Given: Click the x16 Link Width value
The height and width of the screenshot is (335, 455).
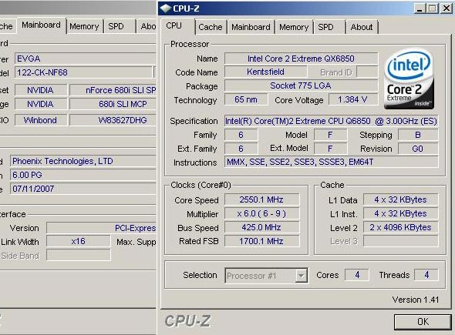Looking at the screenshot, I should 79,241.
